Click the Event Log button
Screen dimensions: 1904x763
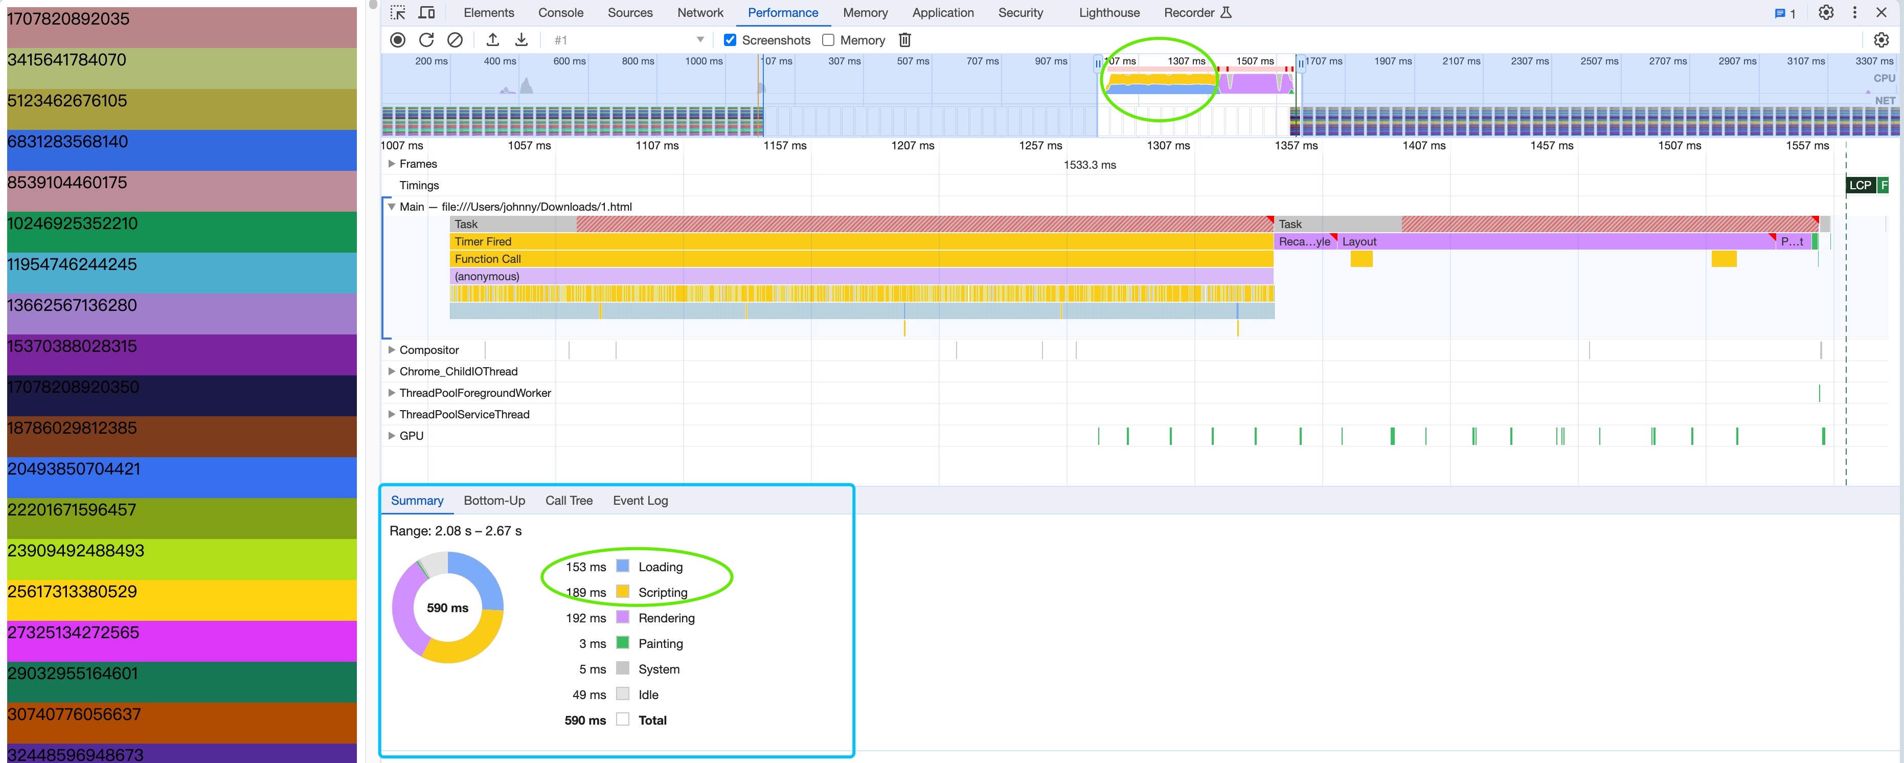pos(640,499)
